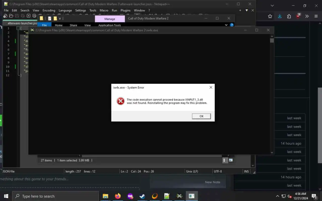The image size is (322, 201).
Task: Click the iw4x console window title icon
Action: tap(32, 30)
